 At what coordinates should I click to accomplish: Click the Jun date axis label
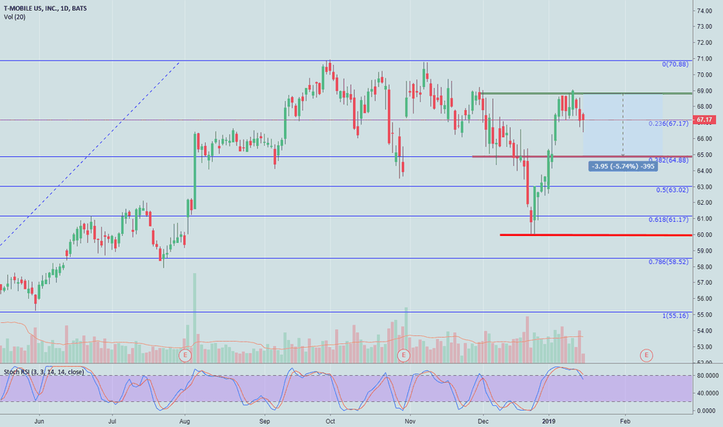[40, 421]
